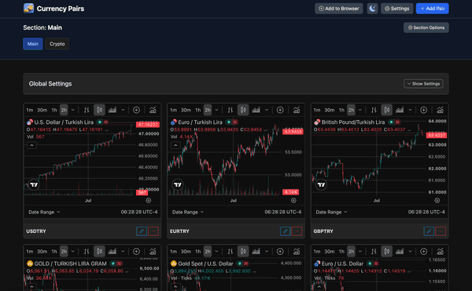Switch to the Crypto section tab
Screen dimensions: 472x291
pyautogui.click(x=57, y=44)
